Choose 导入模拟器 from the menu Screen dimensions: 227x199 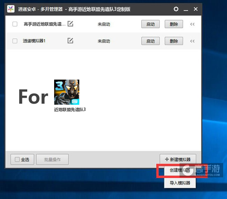(x=180, y=183)
